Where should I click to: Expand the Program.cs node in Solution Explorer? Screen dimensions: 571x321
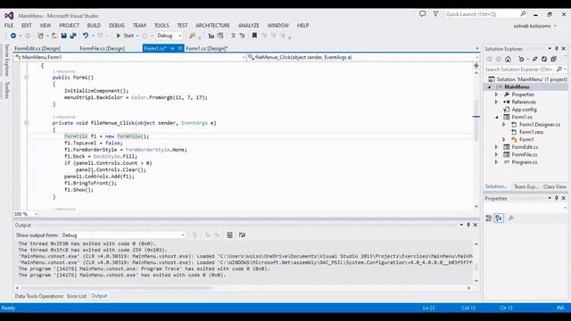tap(496, 162)
